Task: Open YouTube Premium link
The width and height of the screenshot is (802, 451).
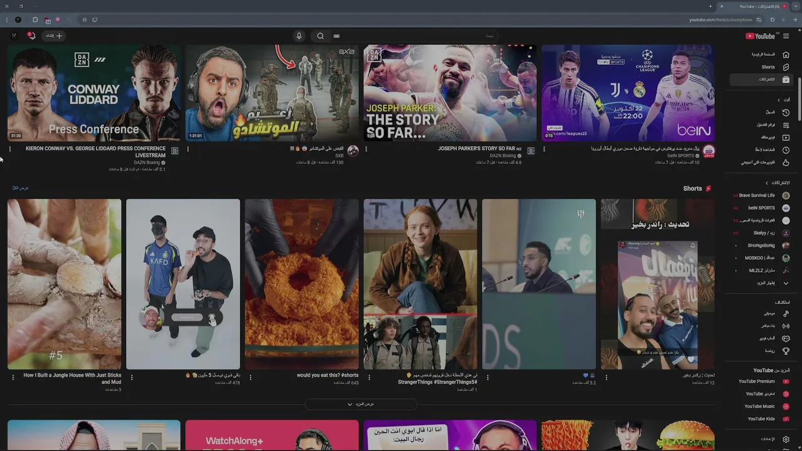Action: (x=760, y=381)
